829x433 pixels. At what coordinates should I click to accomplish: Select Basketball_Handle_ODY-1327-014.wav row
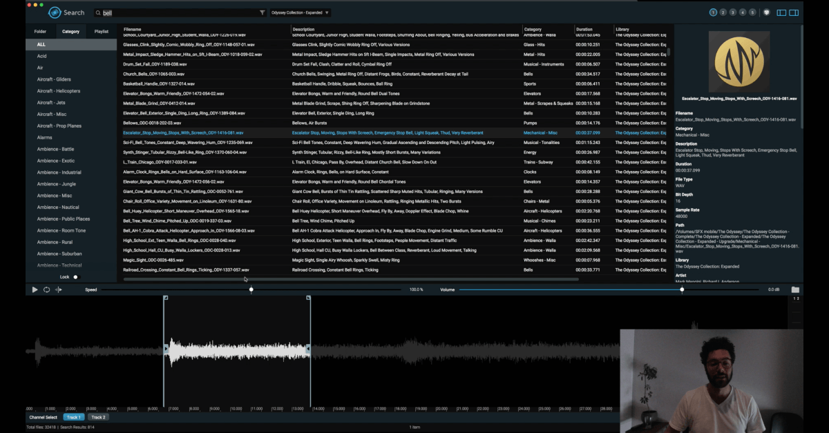395,83
